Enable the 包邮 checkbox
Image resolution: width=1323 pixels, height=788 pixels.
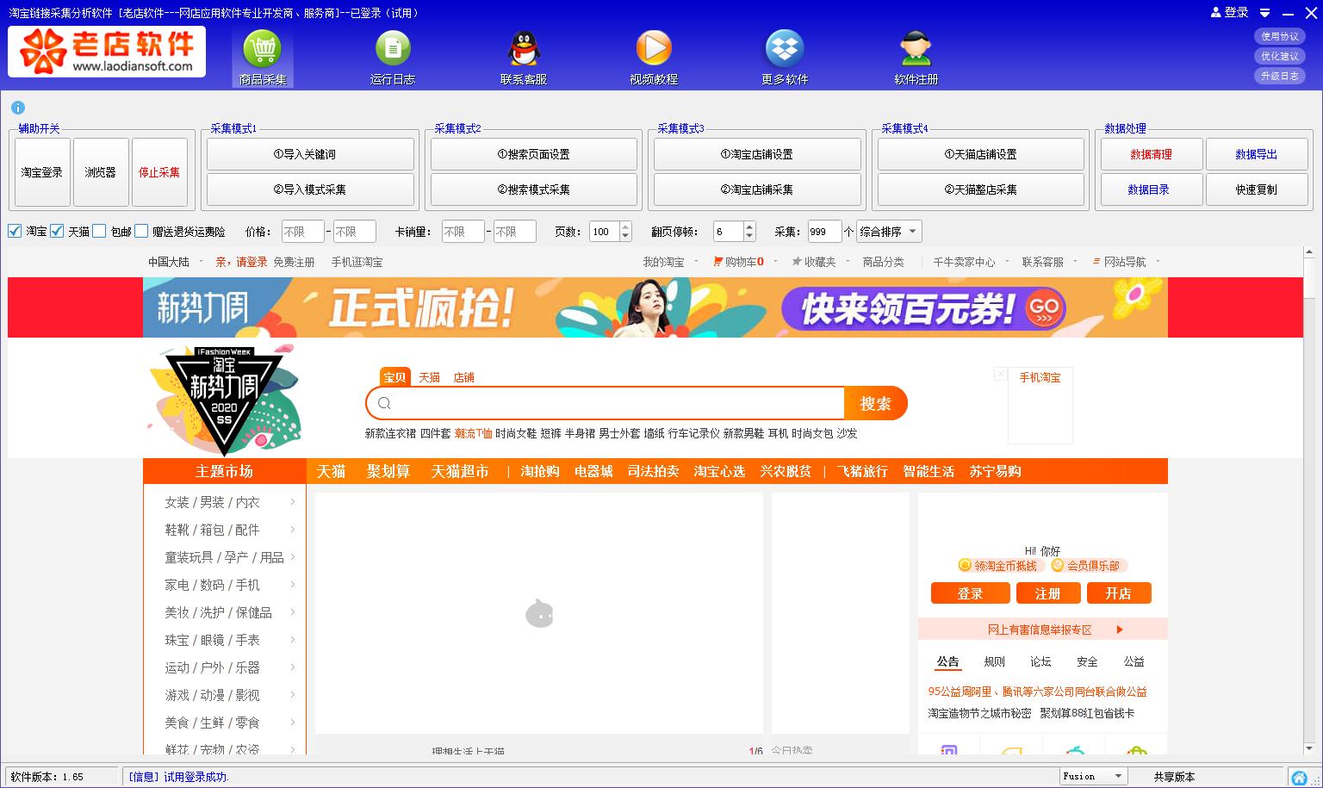click(x=99, y=231)
